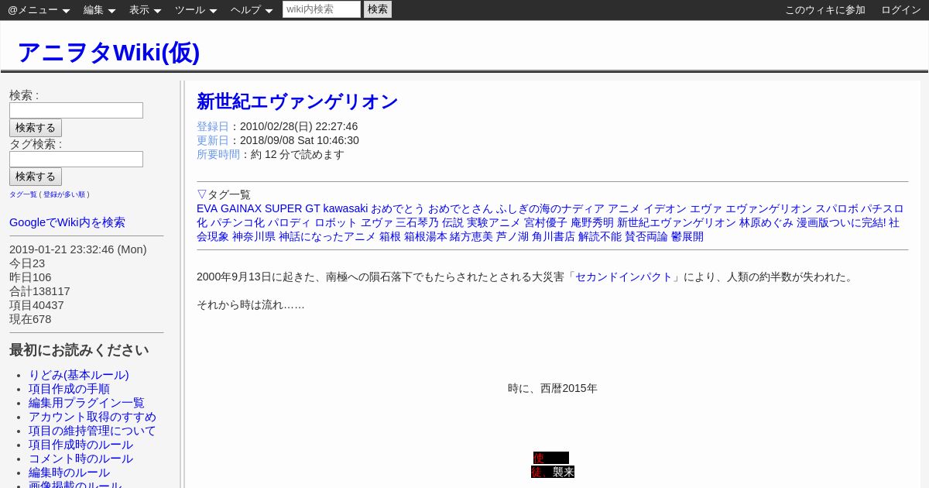Open the ふしぎの海のナディア tag
Image resolution: width=929 pixels, height=488 pixels.
click(x=550, y=209)
